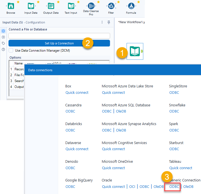Select the Browse tool icon
The width and height of the screenshot is (201, 194).
11,6
